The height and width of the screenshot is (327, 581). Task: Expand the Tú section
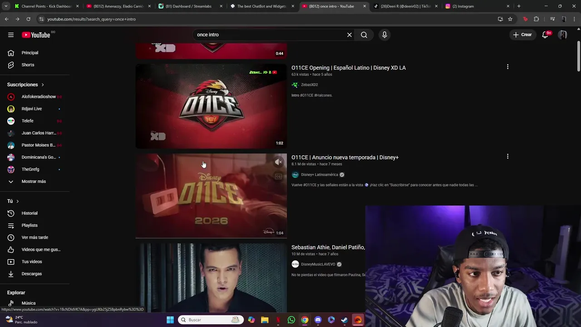[13, 201]
